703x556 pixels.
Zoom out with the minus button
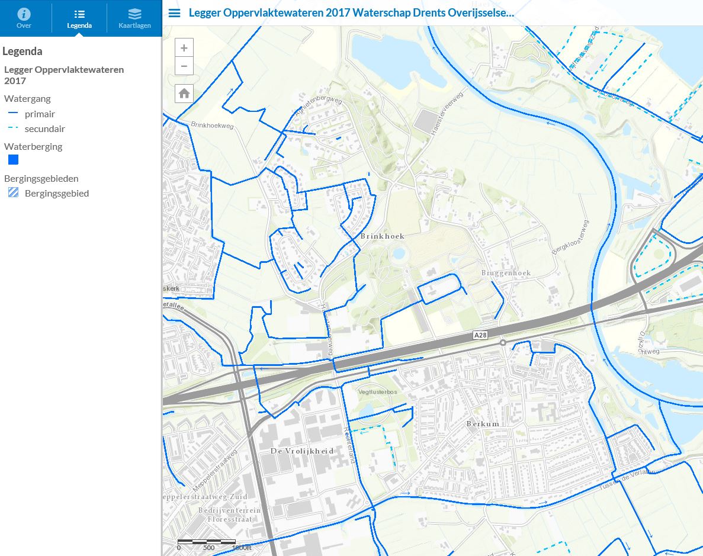184,66
